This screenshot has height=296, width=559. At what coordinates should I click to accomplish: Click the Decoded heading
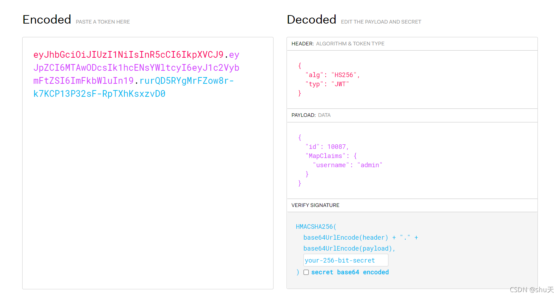pos(312,19)
